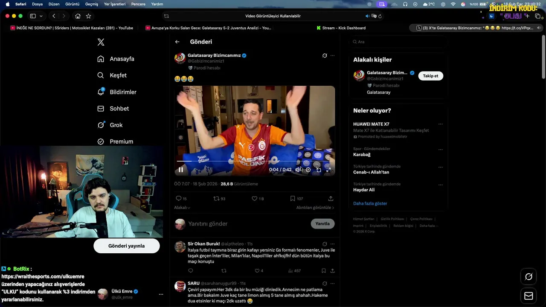This screenshot has width=546, height=307.
Task: Open Alıntıları görüntüle link
Action: pos(315,208)
